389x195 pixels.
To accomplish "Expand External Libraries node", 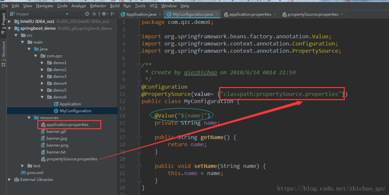I will [10, 179].
